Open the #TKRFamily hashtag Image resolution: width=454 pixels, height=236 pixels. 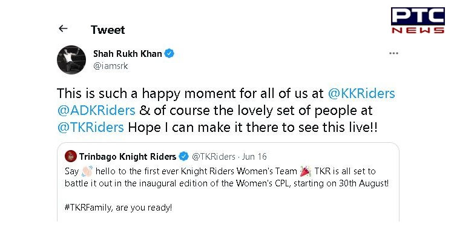[x=88, y=208]
